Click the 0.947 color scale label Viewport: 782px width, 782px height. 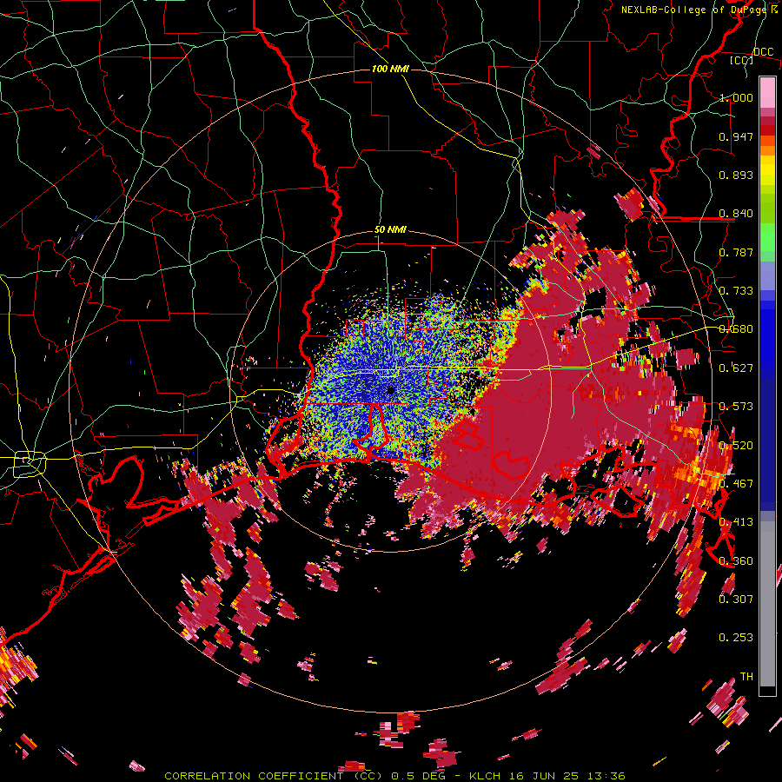click(736, 136)
